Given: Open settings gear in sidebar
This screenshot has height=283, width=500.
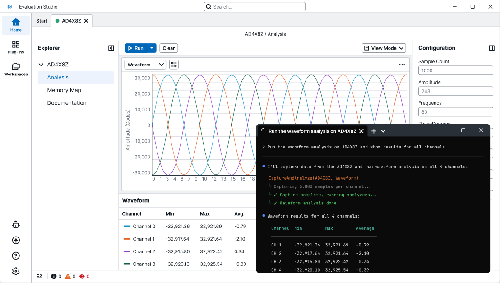Looking at the screenshot, I should coord(16,271).
